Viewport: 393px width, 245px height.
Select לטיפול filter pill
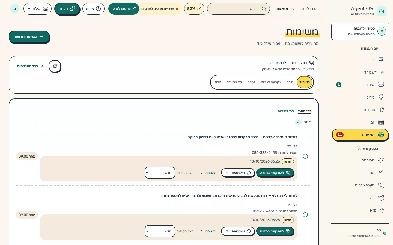pyautogui.click(x=304, y=82)
